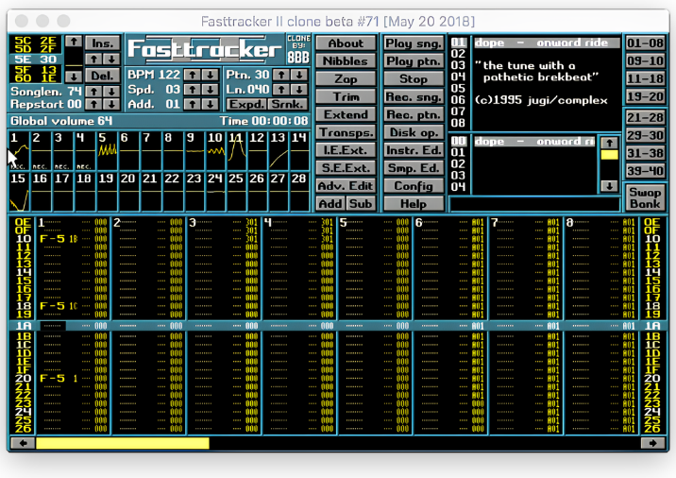Launch the Nibbles game
This screenshot has width=676, height=478.
click(346, 61)
